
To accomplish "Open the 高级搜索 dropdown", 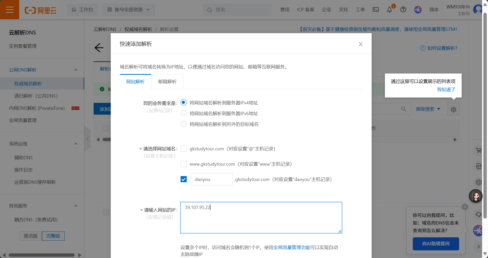I will pyautogui.click(x=428, y=109).
